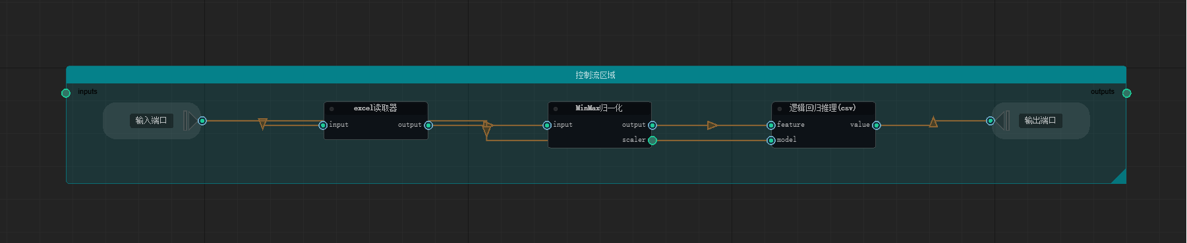Click the model port of 逻辑回归推理
Viewport: 1187px width, 243px height.
click(771, 140)
